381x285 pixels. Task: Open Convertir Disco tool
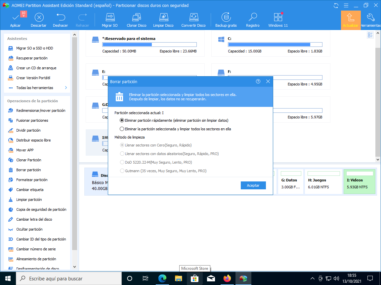[193, 20]
